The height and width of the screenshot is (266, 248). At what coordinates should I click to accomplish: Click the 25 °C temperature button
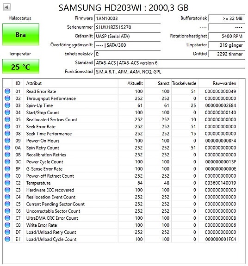pos(21,67)
